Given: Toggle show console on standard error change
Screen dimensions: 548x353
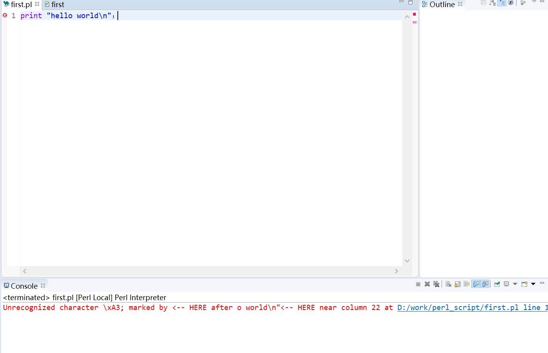Looking at the screenshot, I should (x=485, y=284).
